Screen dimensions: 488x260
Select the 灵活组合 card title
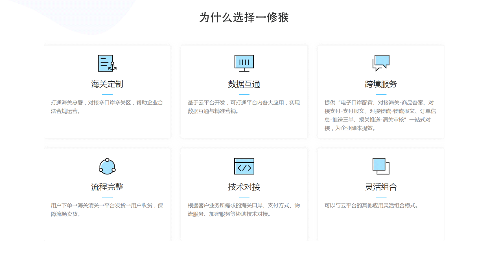pyautogui.click(x=380, y=187)
